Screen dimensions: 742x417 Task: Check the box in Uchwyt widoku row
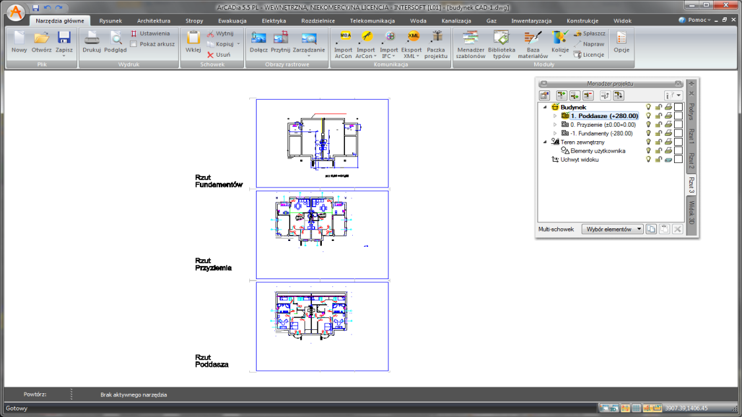click(x=678, y=160)
